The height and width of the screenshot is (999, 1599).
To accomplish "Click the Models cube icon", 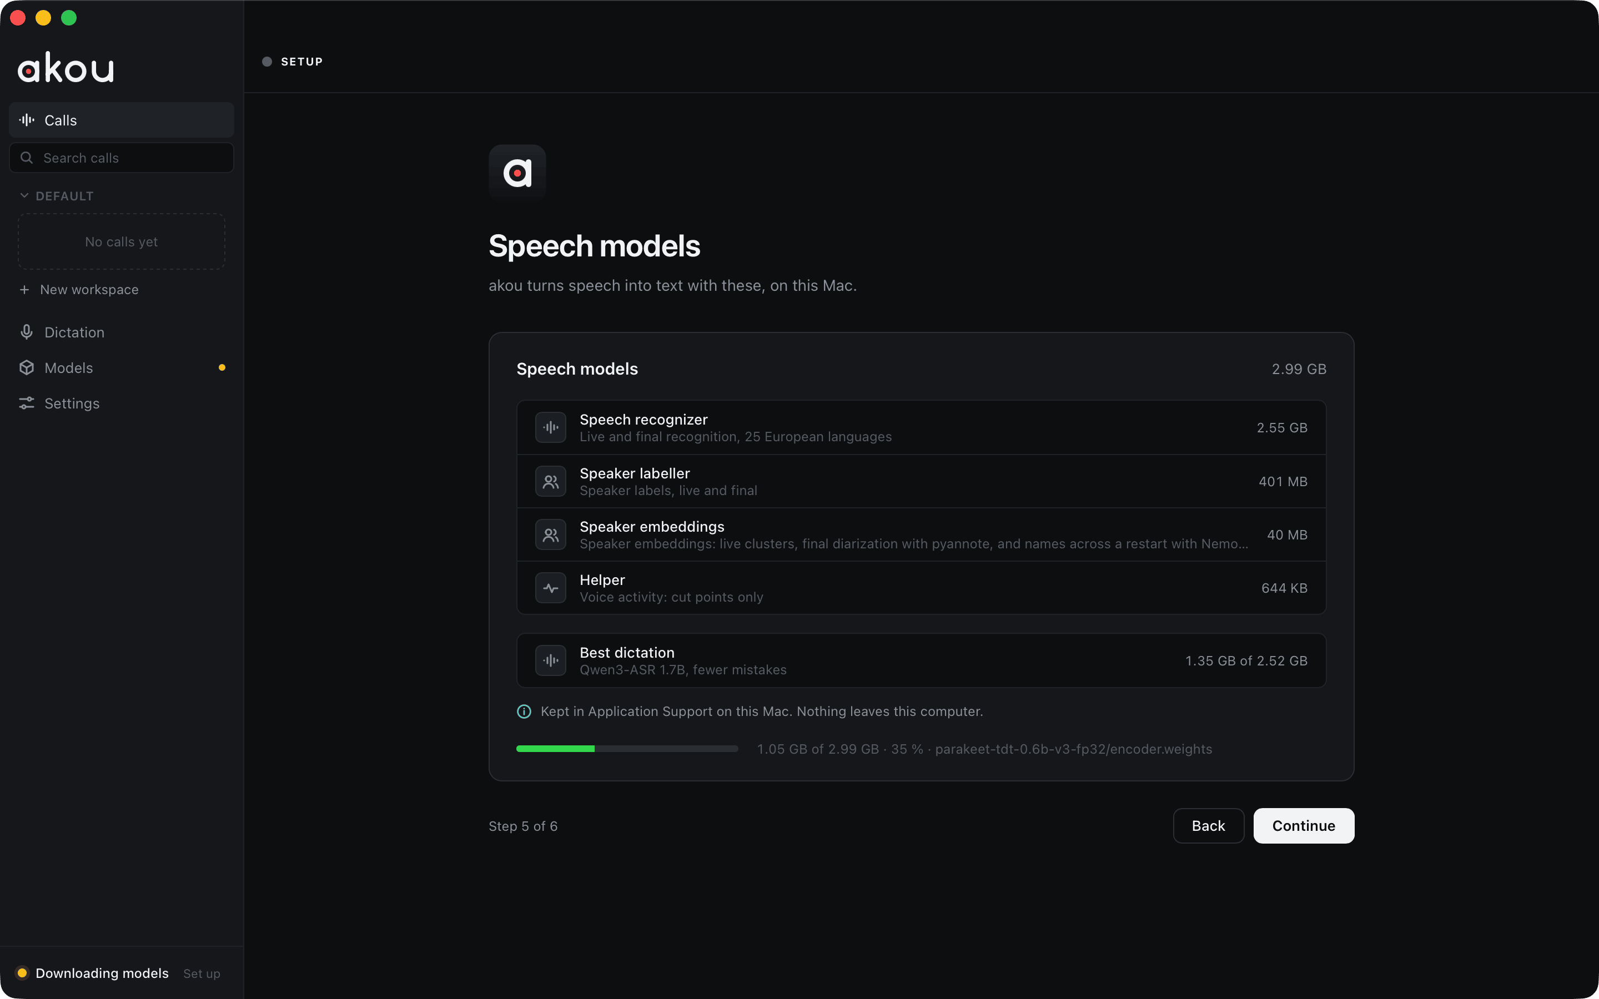I will [x=27, y=367].
